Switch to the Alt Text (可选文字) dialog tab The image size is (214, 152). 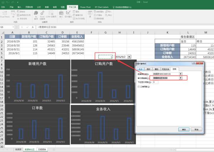click(165, 69)
